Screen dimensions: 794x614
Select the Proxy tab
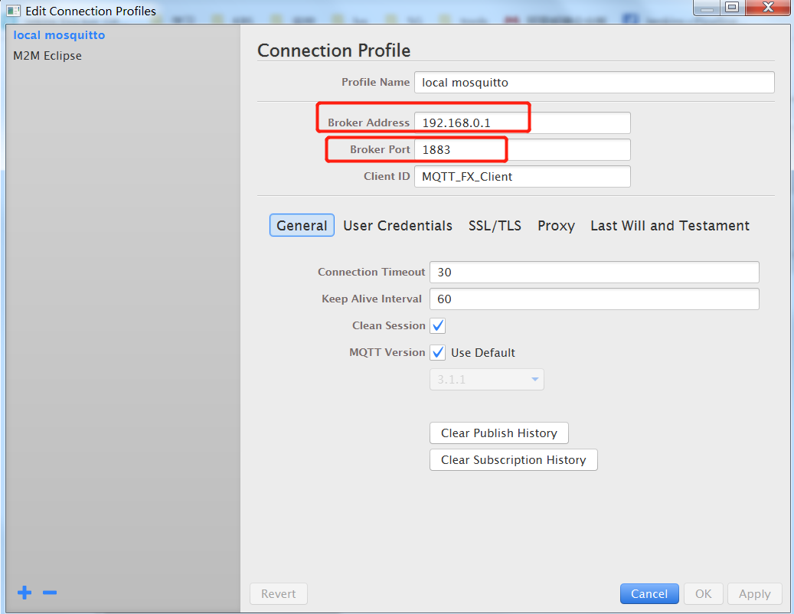556,226
